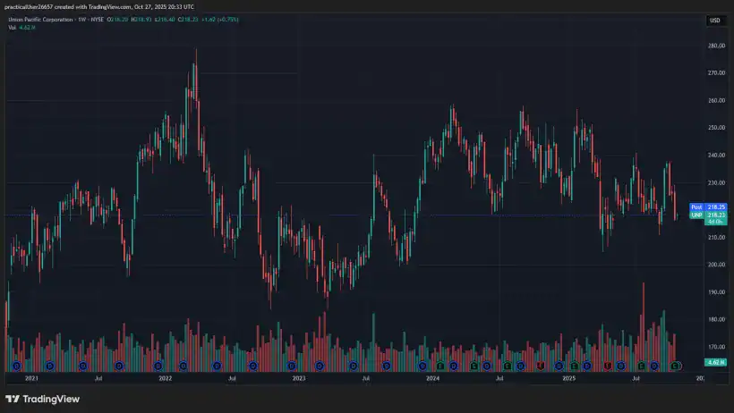Viewport: 734px width, 413px height.
Task: Click the 200.00 level on the price scale
Action: [x=715, y=265]
